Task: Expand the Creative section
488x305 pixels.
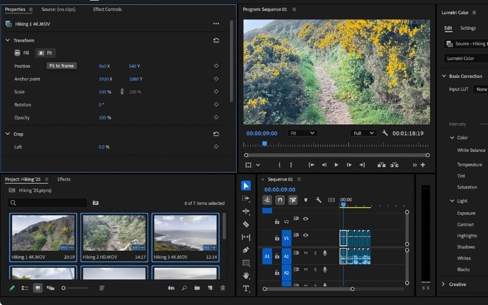Action: (x=443, y=284)
